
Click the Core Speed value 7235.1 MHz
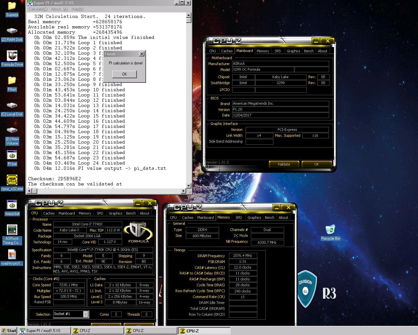tap(69, 285)
